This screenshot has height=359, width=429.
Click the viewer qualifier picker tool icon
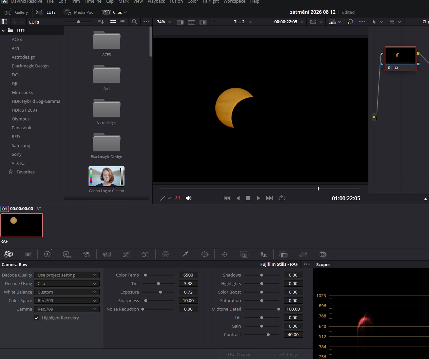point(163,198)
